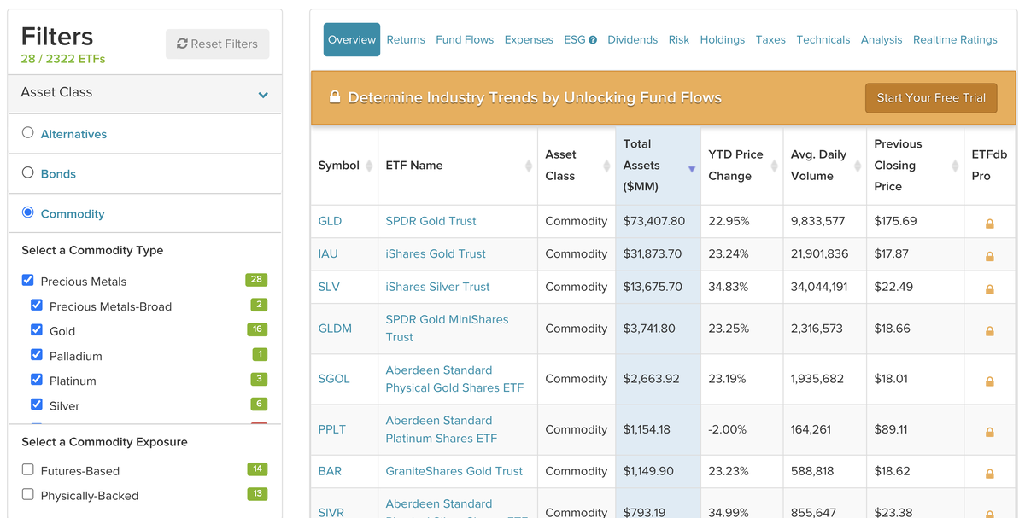Open the SLV symbol link

[x=331, y=287]
